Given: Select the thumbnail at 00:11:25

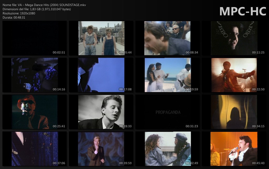Looking at the screenshot, I should (x=234, y=38).
